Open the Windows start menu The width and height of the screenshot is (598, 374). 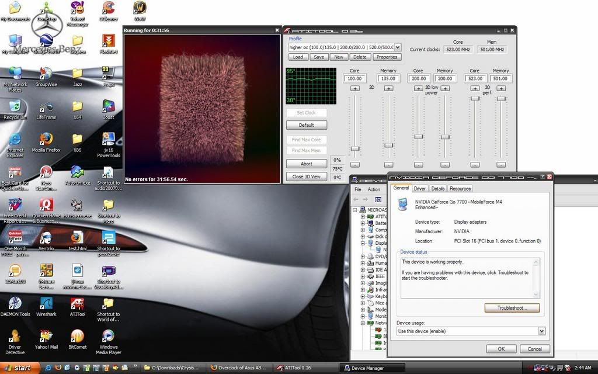(x=19, y=368)
